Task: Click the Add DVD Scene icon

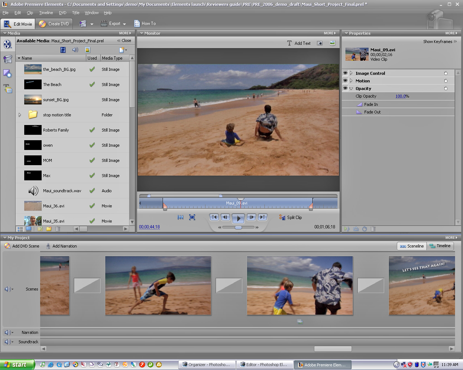Action: click(x=7, y=246)
